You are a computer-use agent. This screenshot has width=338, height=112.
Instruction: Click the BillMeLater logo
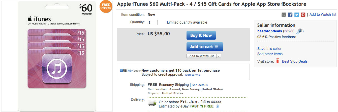pos(130,71)
